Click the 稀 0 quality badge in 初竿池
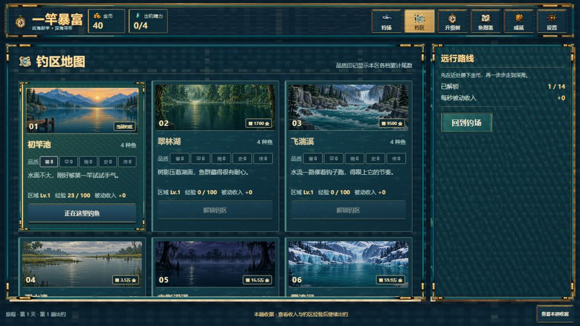This screenshot has width=580, height=326. coord(88,162)
